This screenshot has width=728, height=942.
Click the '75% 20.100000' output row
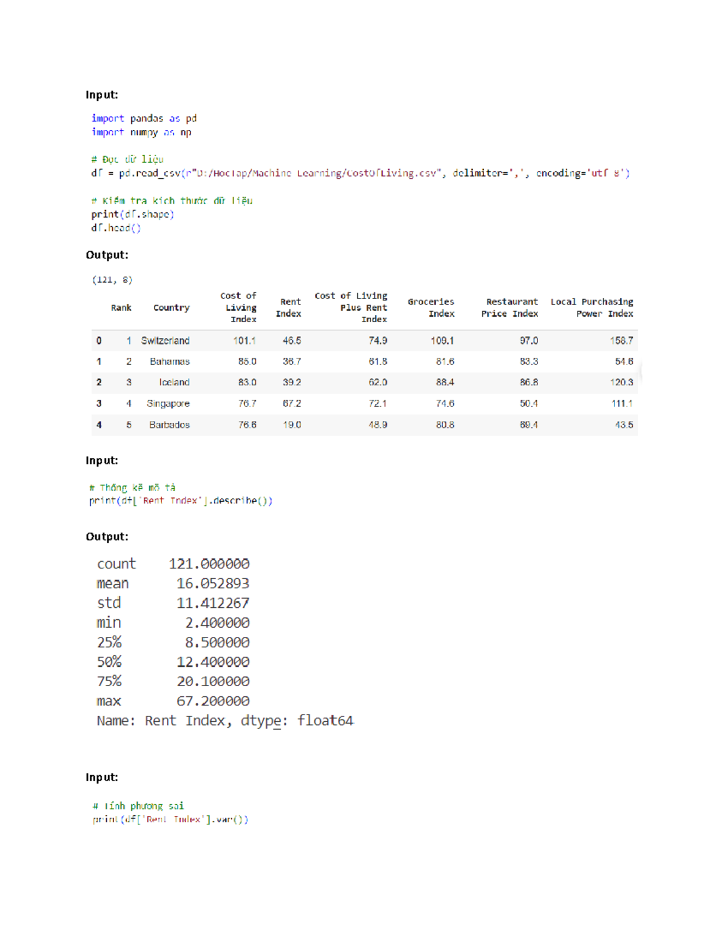click(x=174, y=681)
